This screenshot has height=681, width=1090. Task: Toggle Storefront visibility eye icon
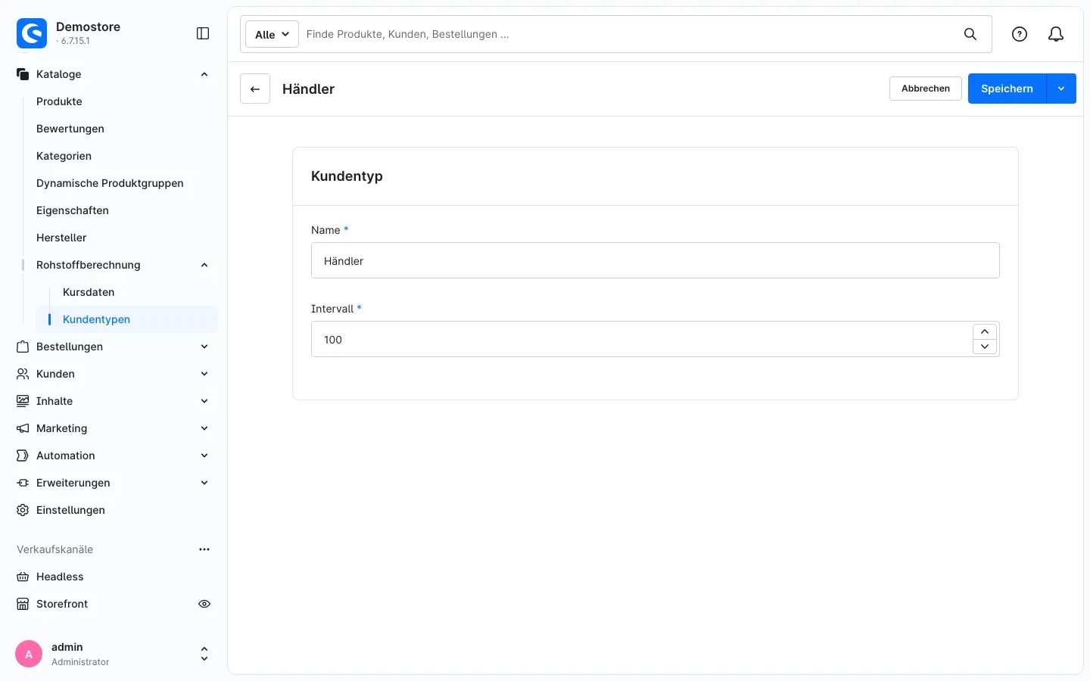(204, 604)
